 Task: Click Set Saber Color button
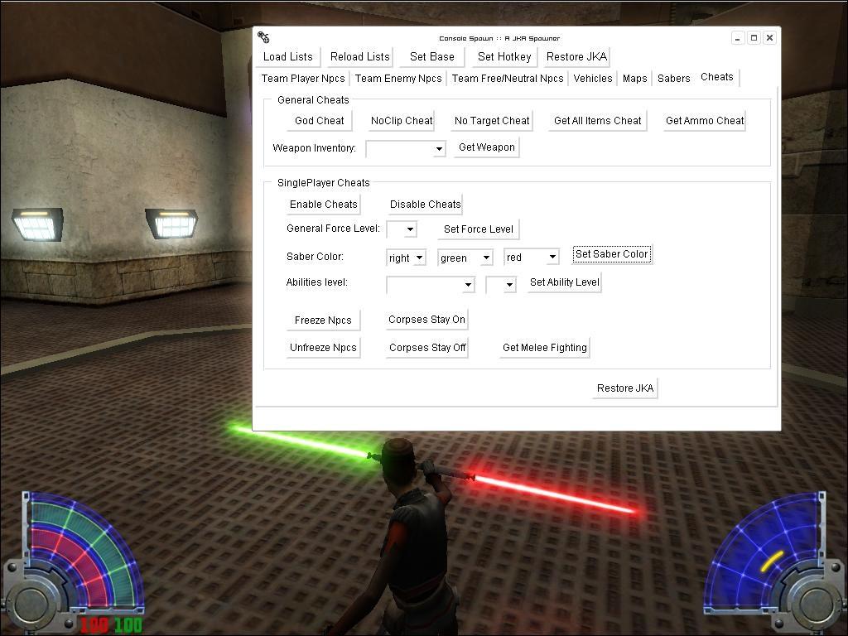click(x=612, y=254)
